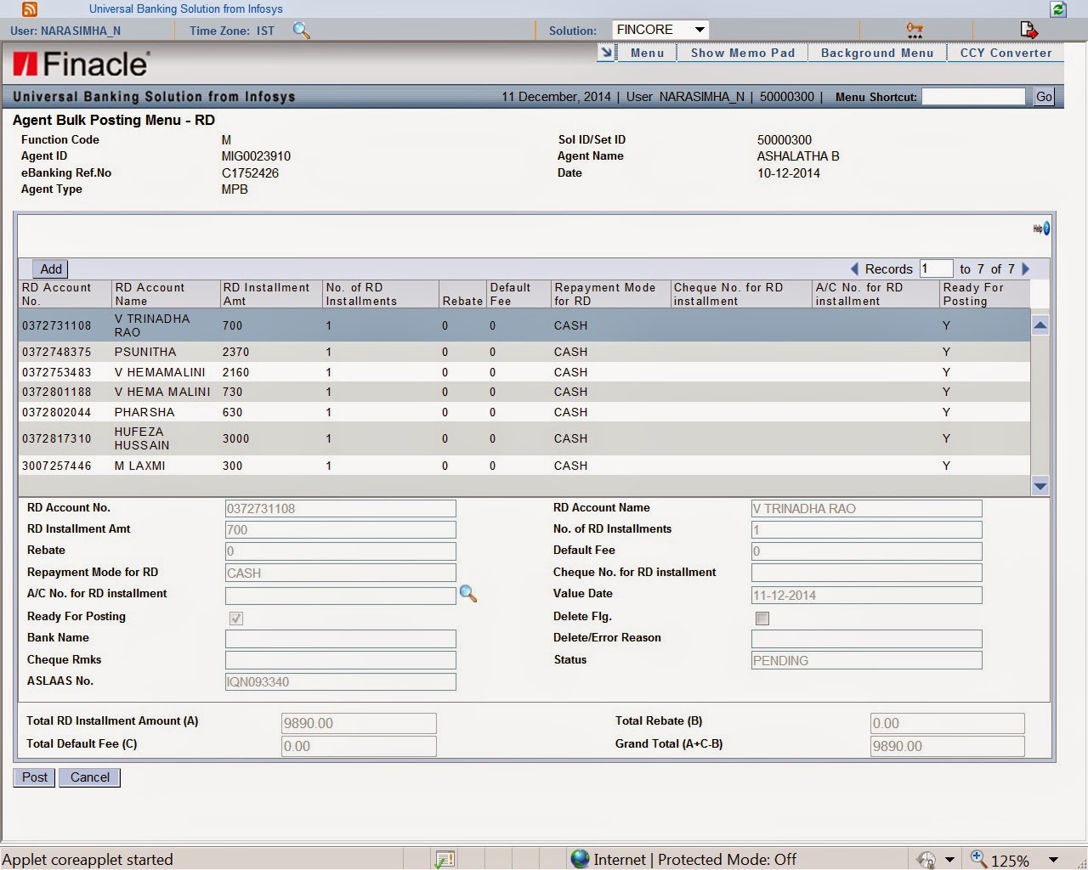
Task: Click the installment amount 3000 cell
Action: click(x=235, y=438)
